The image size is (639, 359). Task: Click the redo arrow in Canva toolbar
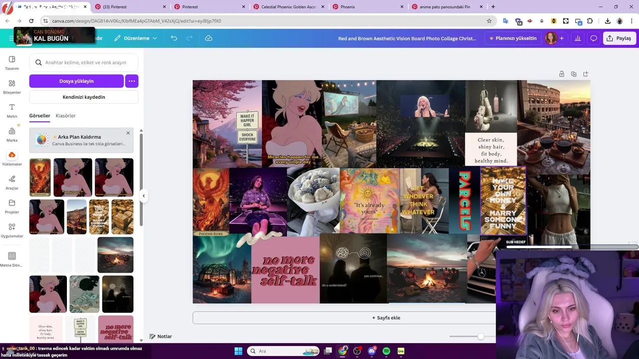[189, 38]
